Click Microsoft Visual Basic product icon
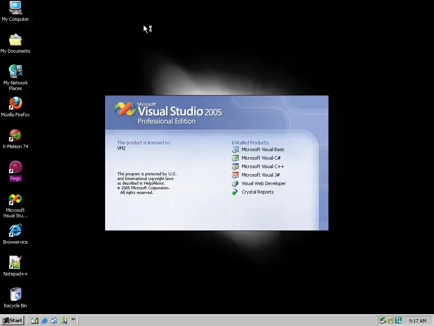Screen dimensions: 434x326 point(235,150)
